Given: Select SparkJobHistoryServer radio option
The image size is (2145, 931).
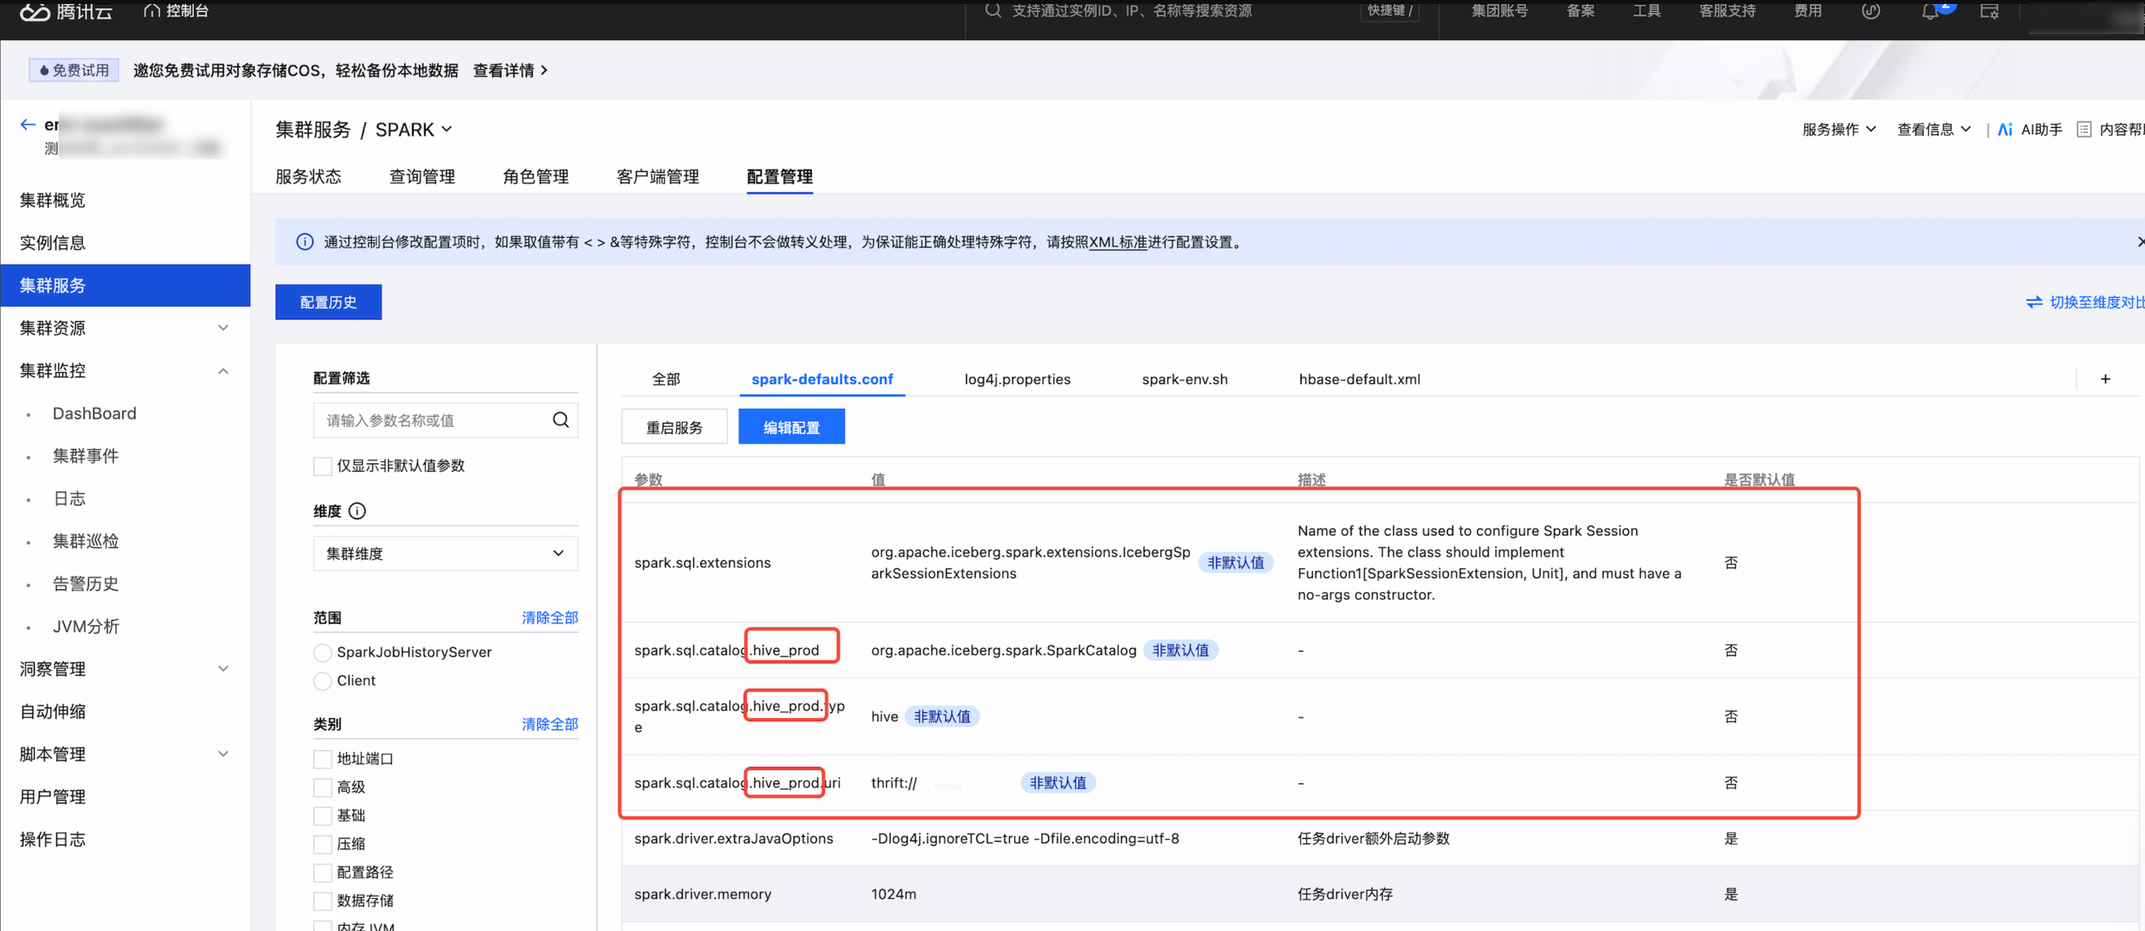Looking at the screenshot, I should pyautogui.click(x=322, y=652).
